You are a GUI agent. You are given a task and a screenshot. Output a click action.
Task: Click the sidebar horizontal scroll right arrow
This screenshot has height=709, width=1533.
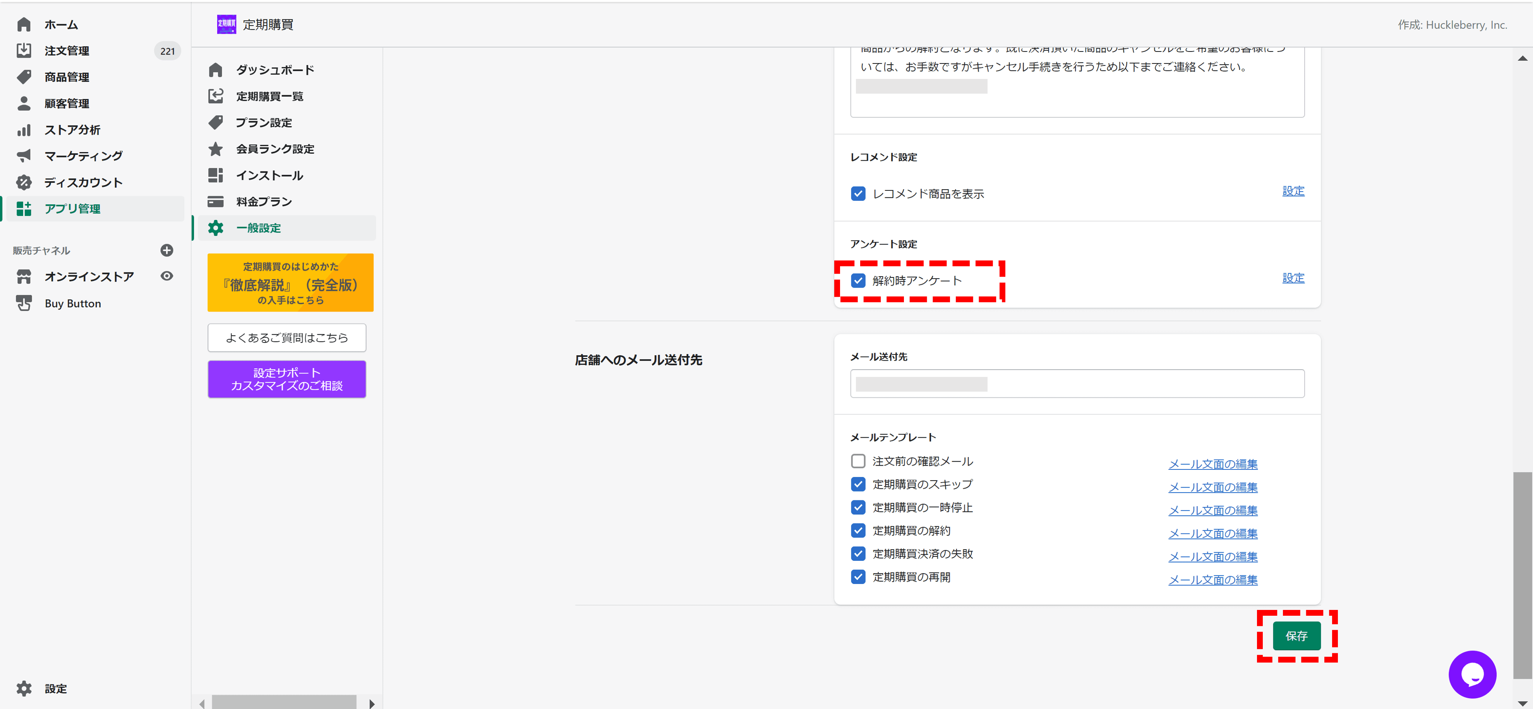click(372, 704)
